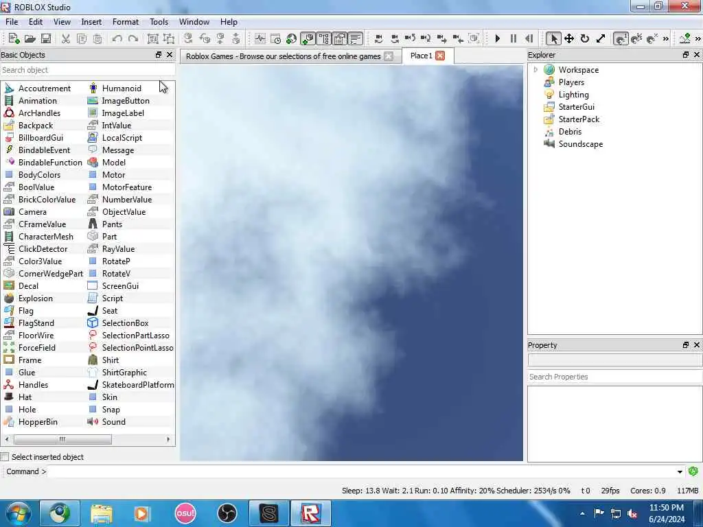This screenshot has height=527, width=703.
Task: Insert the Explosion object
Action: (36, 298)
